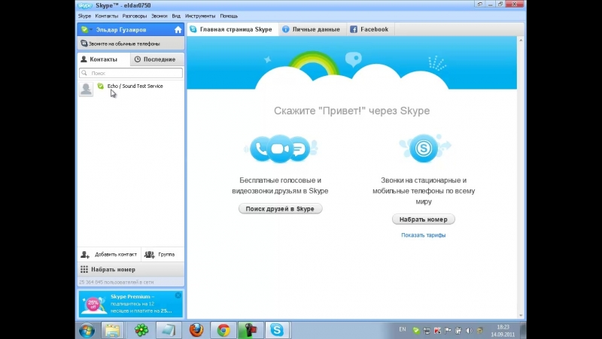Click the online users count text
The width and height of the screenshot is (602, 339).
117,282
